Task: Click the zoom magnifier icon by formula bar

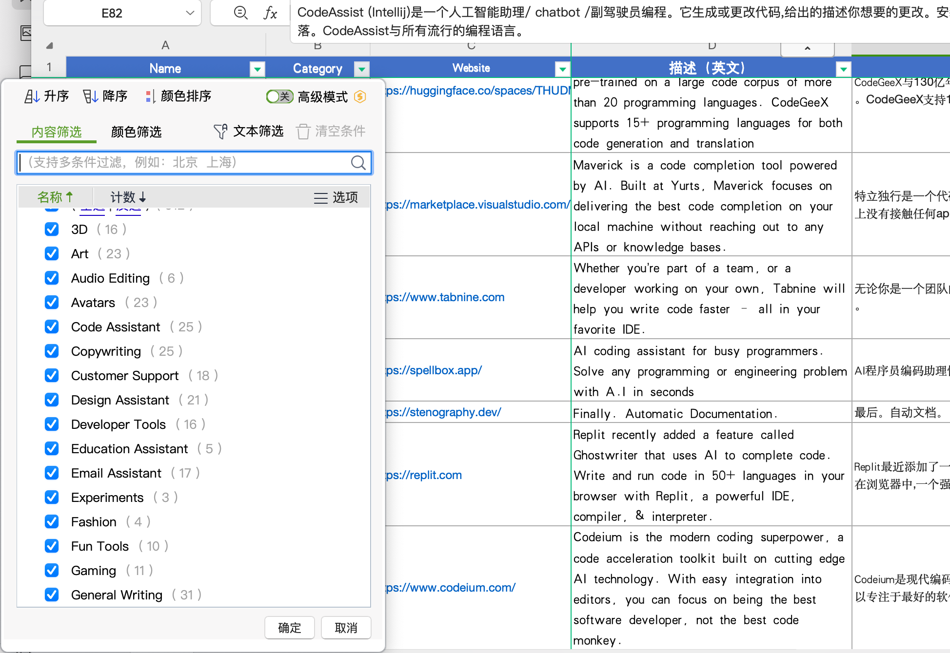Action: point(241,13)
